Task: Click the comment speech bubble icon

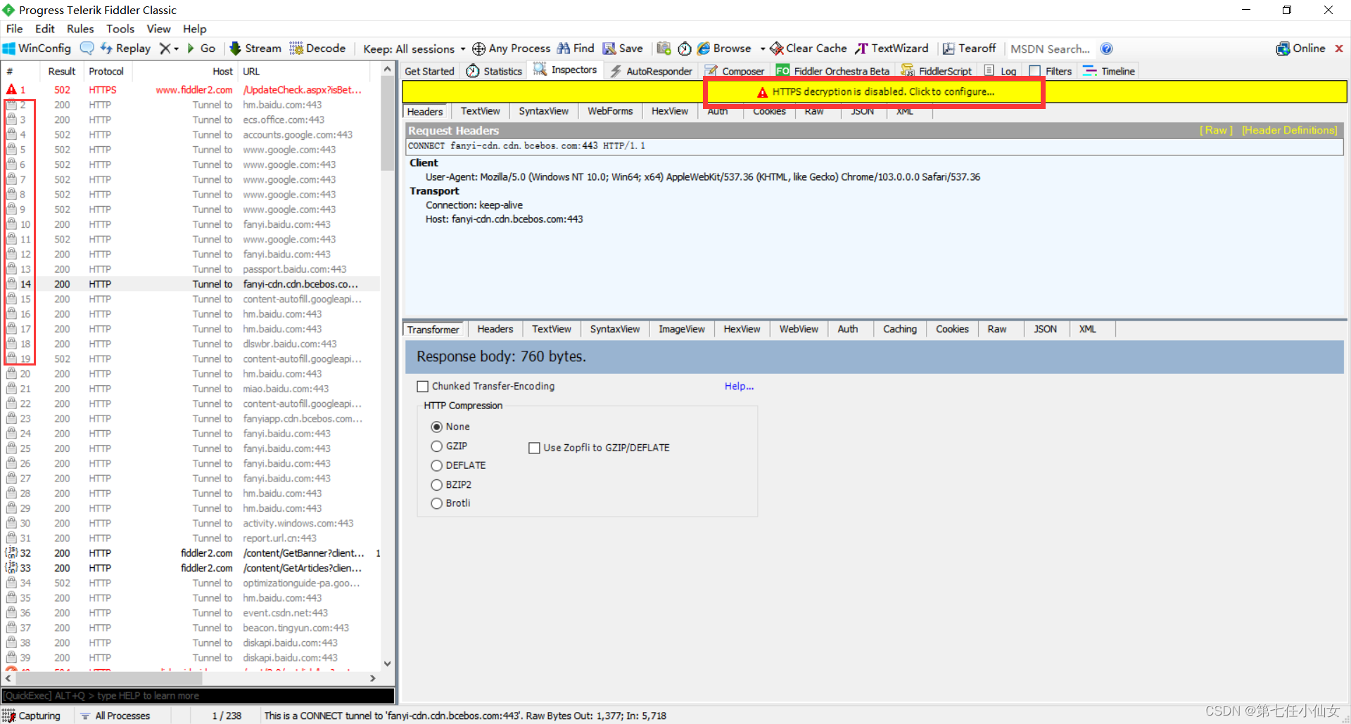Action: pos(87,49)
